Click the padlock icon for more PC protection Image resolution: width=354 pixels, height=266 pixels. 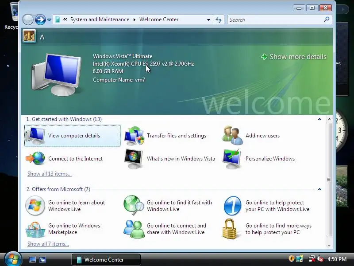(229, 229)
